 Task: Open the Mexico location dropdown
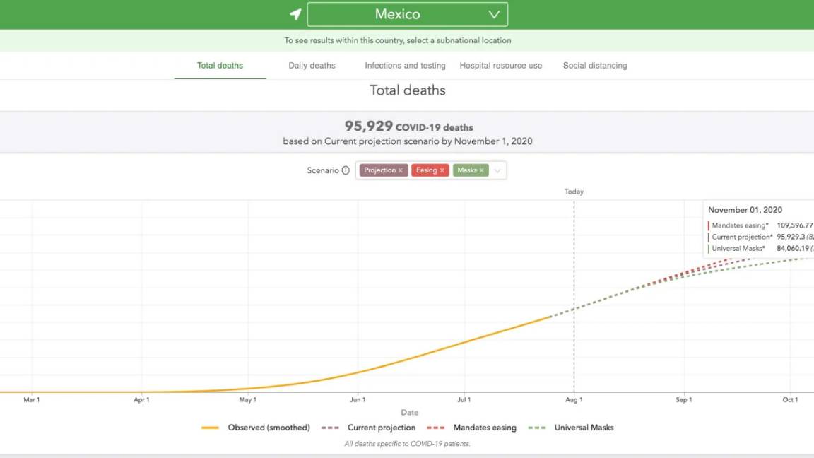pyautogui.click(x=408, y=15)
